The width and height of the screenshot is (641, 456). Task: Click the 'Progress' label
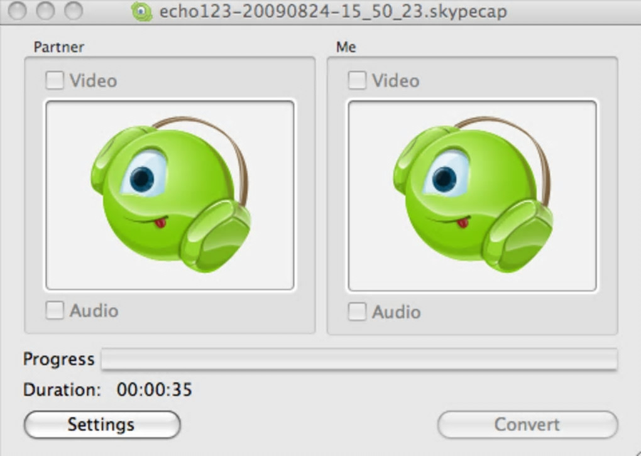pos(59,359)
